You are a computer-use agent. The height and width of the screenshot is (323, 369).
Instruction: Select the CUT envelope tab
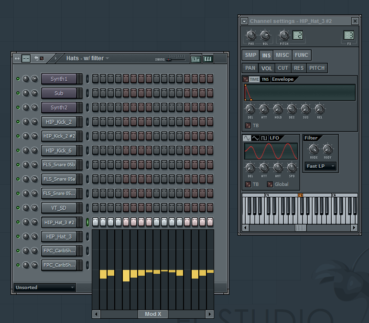point(282,68)
